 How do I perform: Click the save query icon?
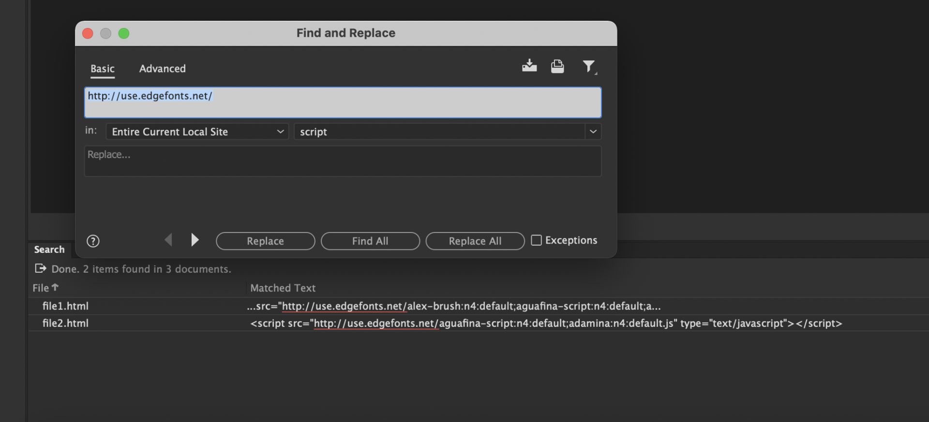[529, 66]
